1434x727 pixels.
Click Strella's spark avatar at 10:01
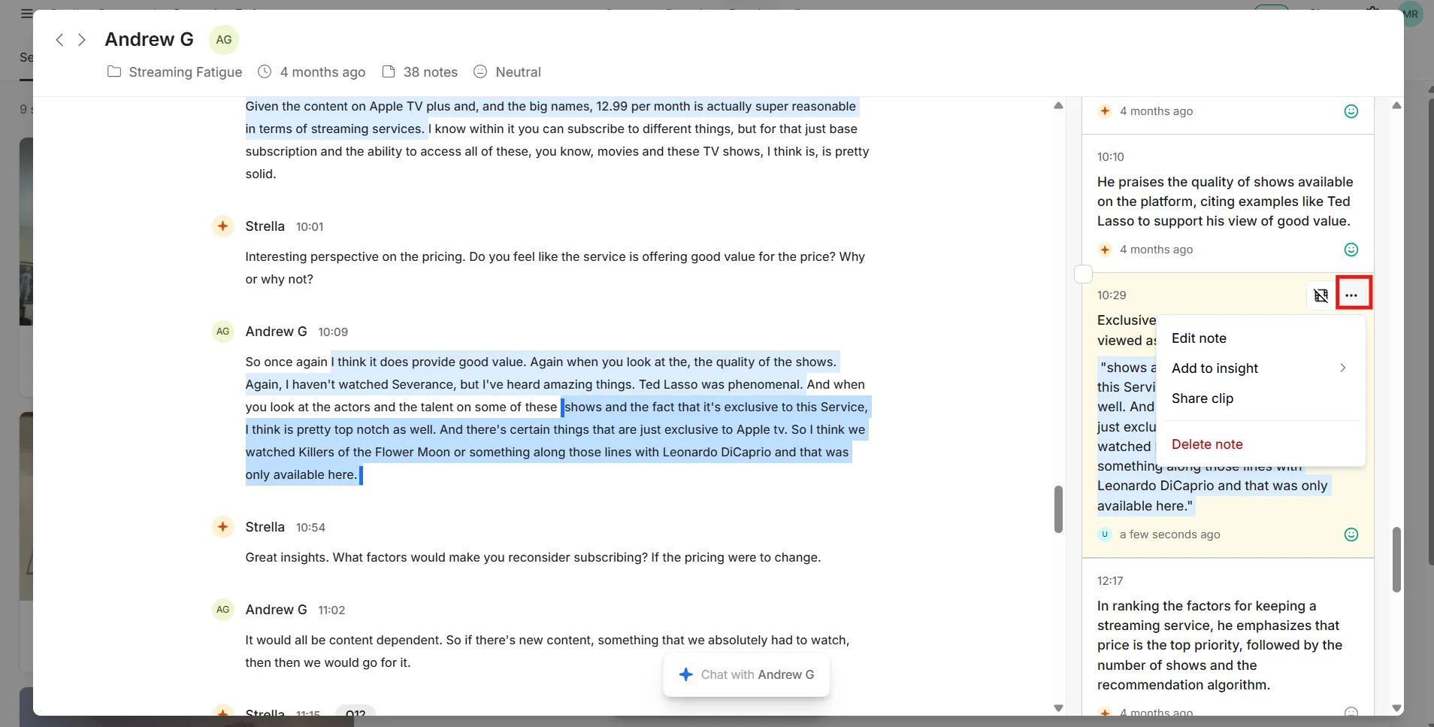coord(223,226)
